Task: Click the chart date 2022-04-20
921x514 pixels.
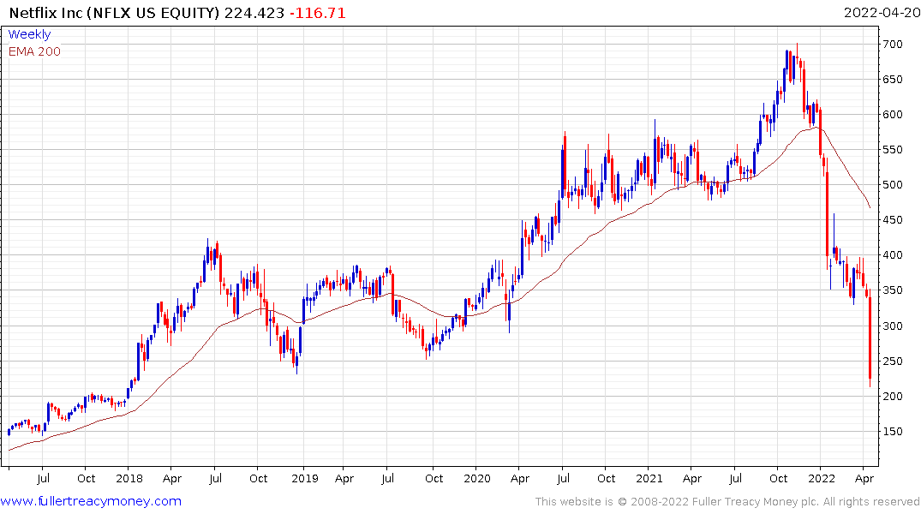Action: [881, 13]
